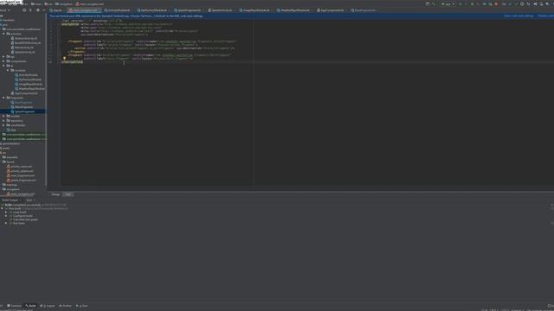Expand the Run tasks node
Screen dimensions: 554x311
6,223
